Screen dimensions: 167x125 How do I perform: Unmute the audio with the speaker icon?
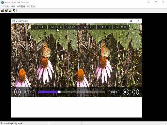(x=126, y=92)
